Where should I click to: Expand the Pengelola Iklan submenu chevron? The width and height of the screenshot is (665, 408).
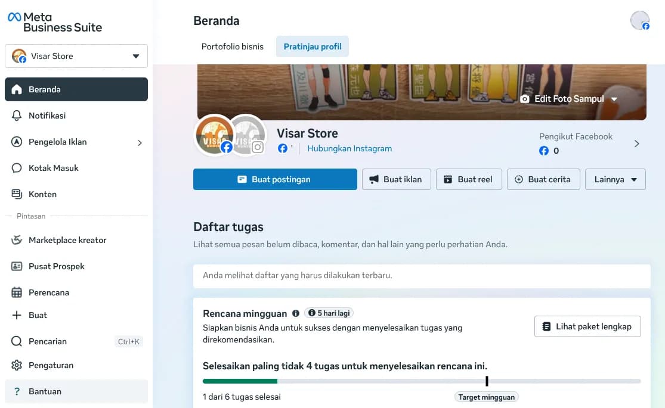click(140, 143)
